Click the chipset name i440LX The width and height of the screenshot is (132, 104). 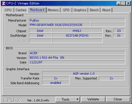click(77, 31)
